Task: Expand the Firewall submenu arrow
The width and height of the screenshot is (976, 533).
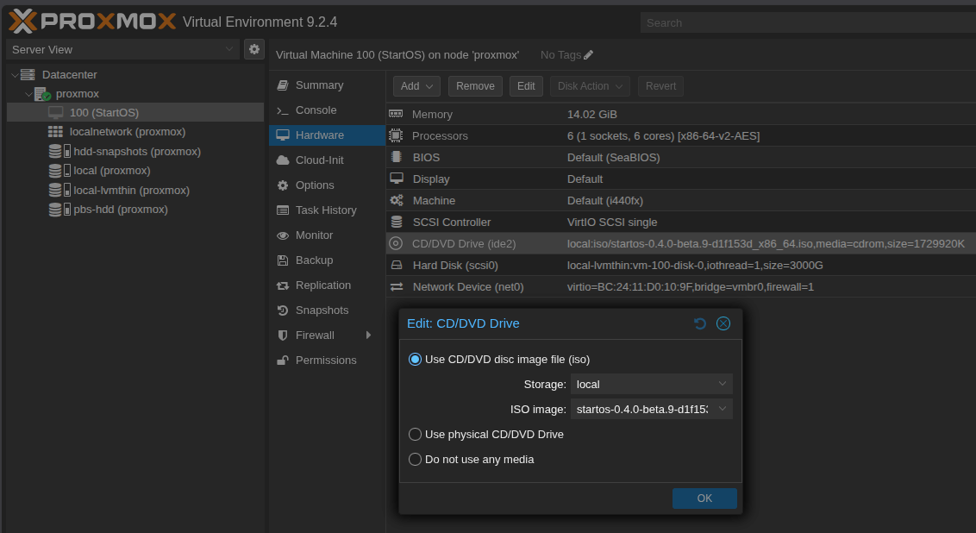Action: pos(368,335)
